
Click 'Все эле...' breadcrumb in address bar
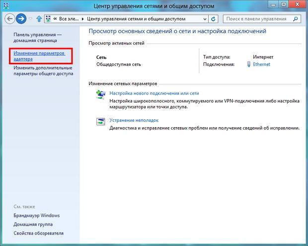click(x=70, y=19)
